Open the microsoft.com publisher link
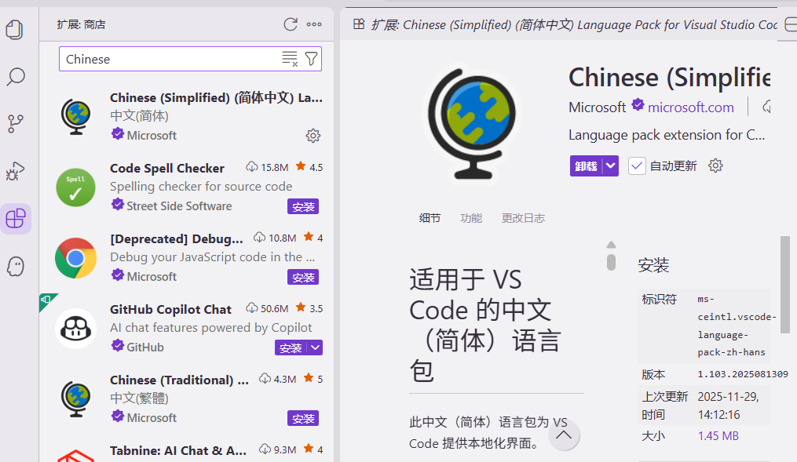This screenshot has width=797, height=462. 691,107
